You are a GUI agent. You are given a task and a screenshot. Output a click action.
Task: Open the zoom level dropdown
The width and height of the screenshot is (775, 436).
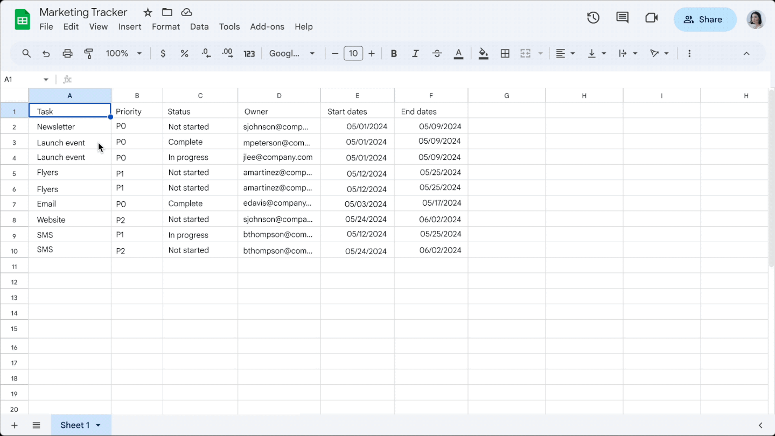tap(123, 53)
